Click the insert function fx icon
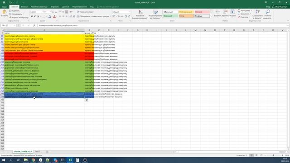Screen dimensions: 290x163 [34, 25]
